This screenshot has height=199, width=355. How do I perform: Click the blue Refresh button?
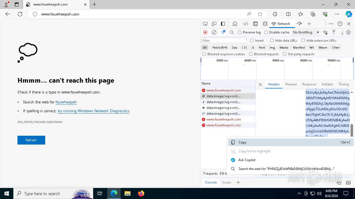click(31, 140)
